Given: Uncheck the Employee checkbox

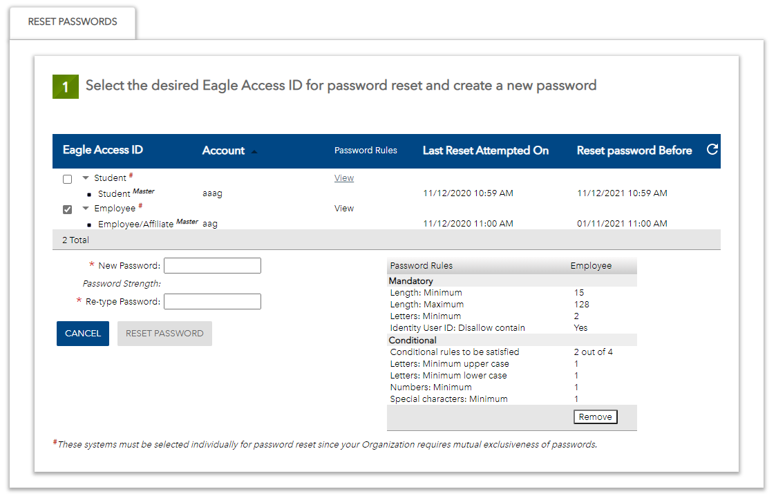Looking at the screenshot, I should click(x=67, y=209).
